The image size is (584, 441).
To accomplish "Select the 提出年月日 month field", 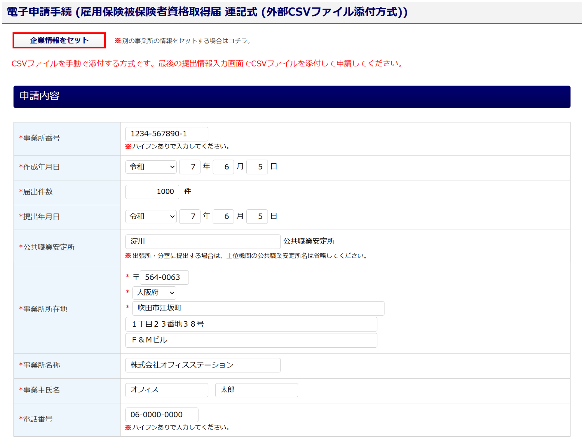I will (x=223, y=216).
